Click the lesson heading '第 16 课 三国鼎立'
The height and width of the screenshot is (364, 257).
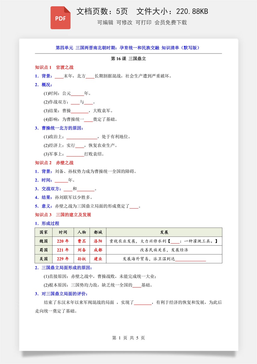[128, 59]
